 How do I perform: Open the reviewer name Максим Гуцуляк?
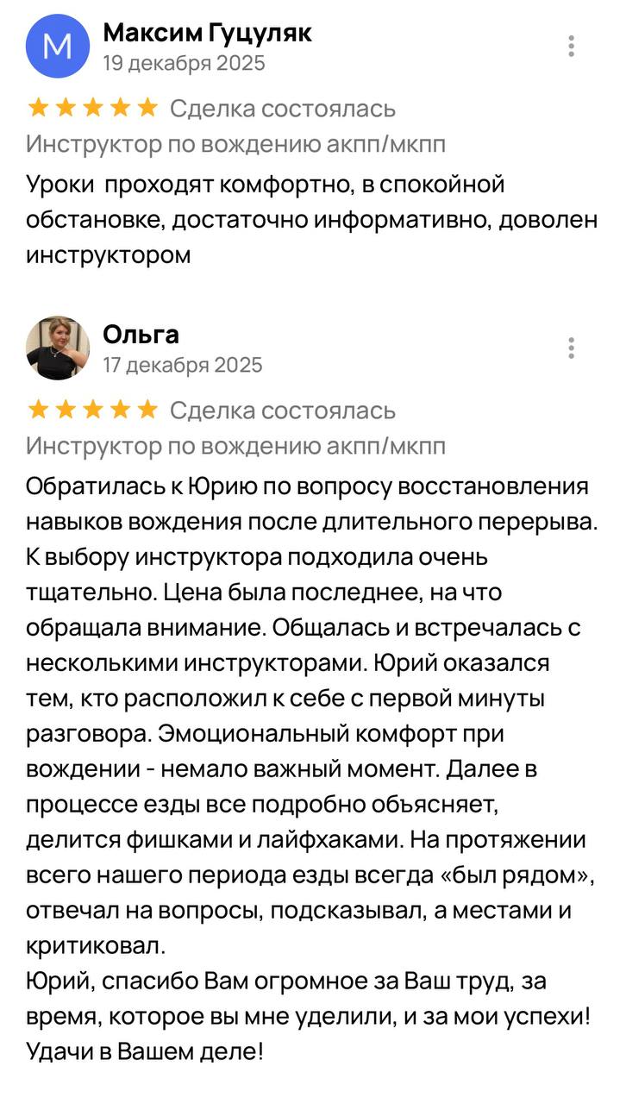(x=207, y=33)
